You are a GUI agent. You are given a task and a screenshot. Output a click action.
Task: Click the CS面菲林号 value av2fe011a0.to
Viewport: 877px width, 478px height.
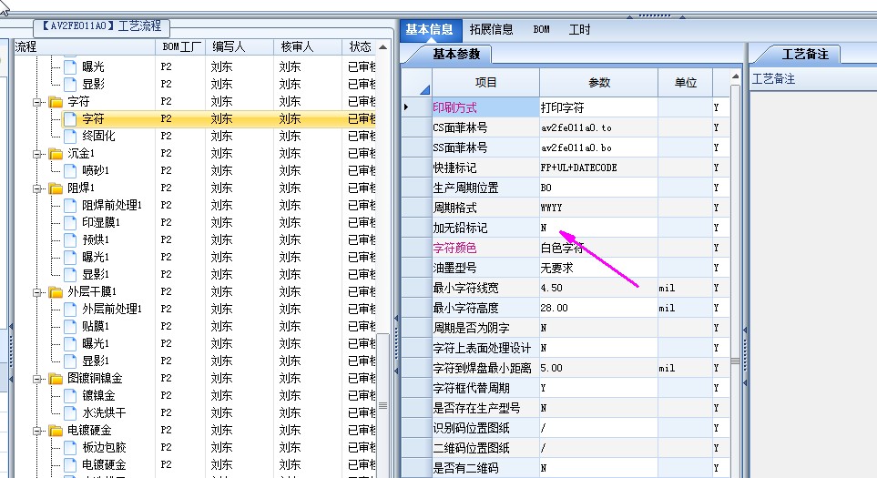598,128
